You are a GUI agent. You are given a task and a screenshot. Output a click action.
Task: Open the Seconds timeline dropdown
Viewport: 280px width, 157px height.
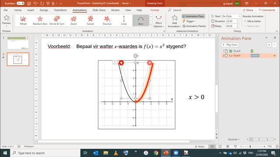[234, 140]
